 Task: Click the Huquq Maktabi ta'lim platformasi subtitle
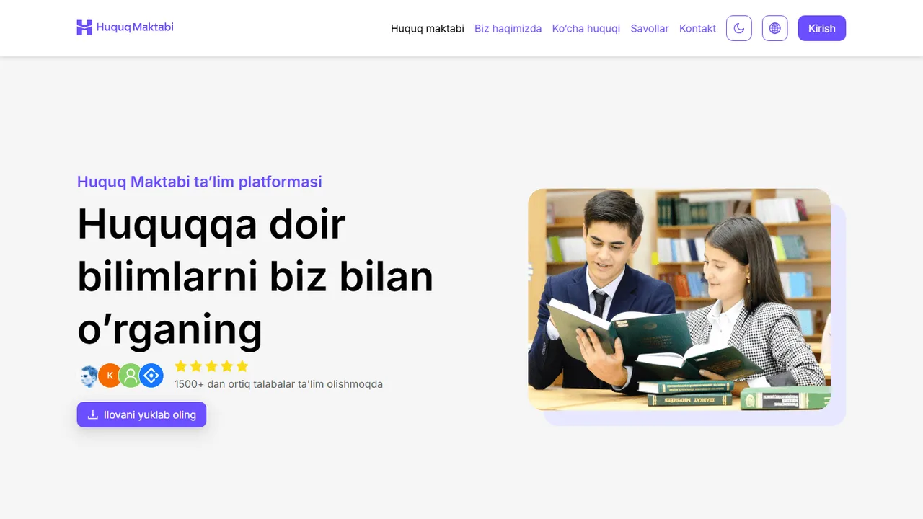coord(200,182)
